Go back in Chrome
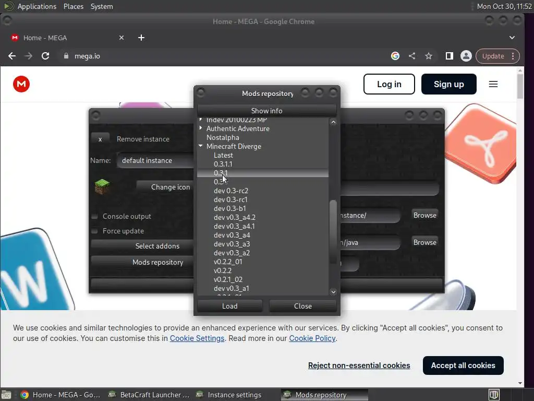The height and width of the screenshot is (401, 534). click(12, 56)
